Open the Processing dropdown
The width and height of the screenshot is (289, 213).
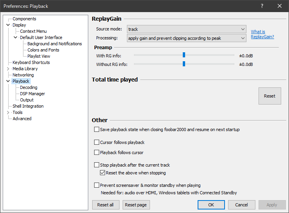(187, 38)
